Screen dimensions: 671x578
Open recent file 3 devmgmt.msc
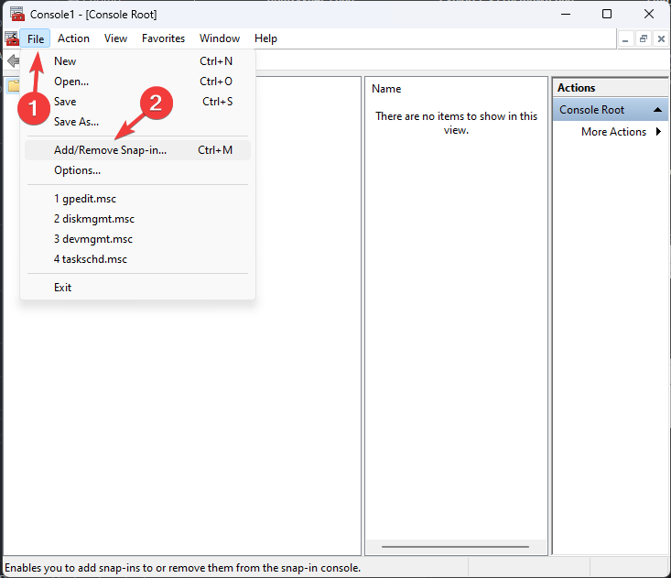pyautogui.click(x=137, y=239)
